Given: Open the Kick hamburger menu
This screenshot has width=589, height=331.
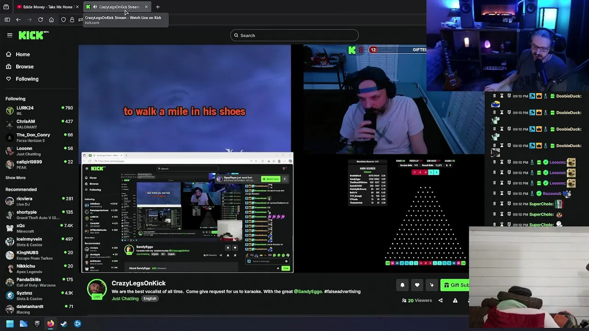Looking at the screenshot, I should pyautogui.click(x=10, y=35).
